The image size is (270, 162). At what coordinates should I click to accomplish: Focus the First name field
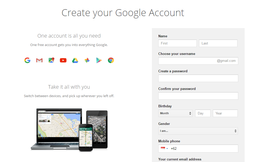[x=177, y=43]
